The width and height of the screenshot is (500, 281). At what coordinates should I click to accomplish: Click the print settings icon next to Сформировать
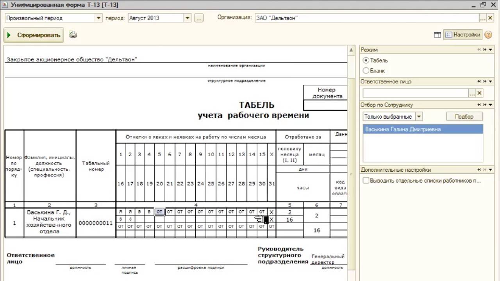coord(73,35)
